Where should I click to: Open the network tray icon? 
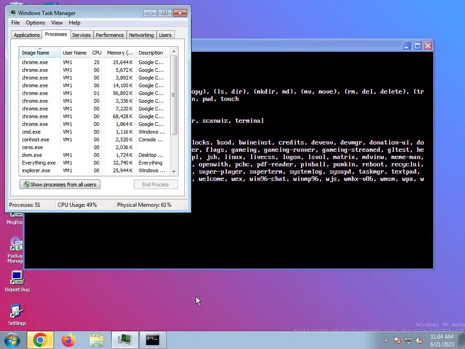[x=408, y=340]
